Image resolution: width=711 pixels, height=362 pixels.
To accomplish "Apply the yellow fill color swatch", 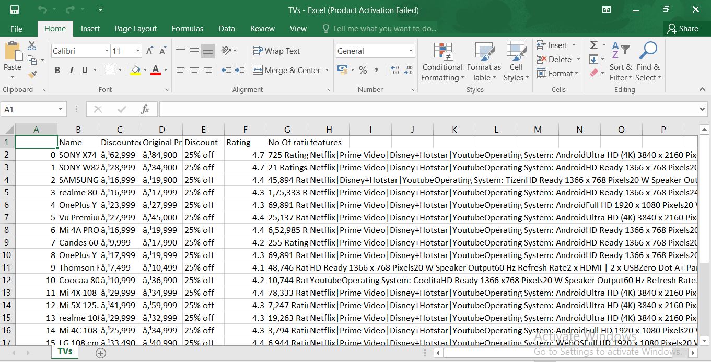I will click(135, 70).
